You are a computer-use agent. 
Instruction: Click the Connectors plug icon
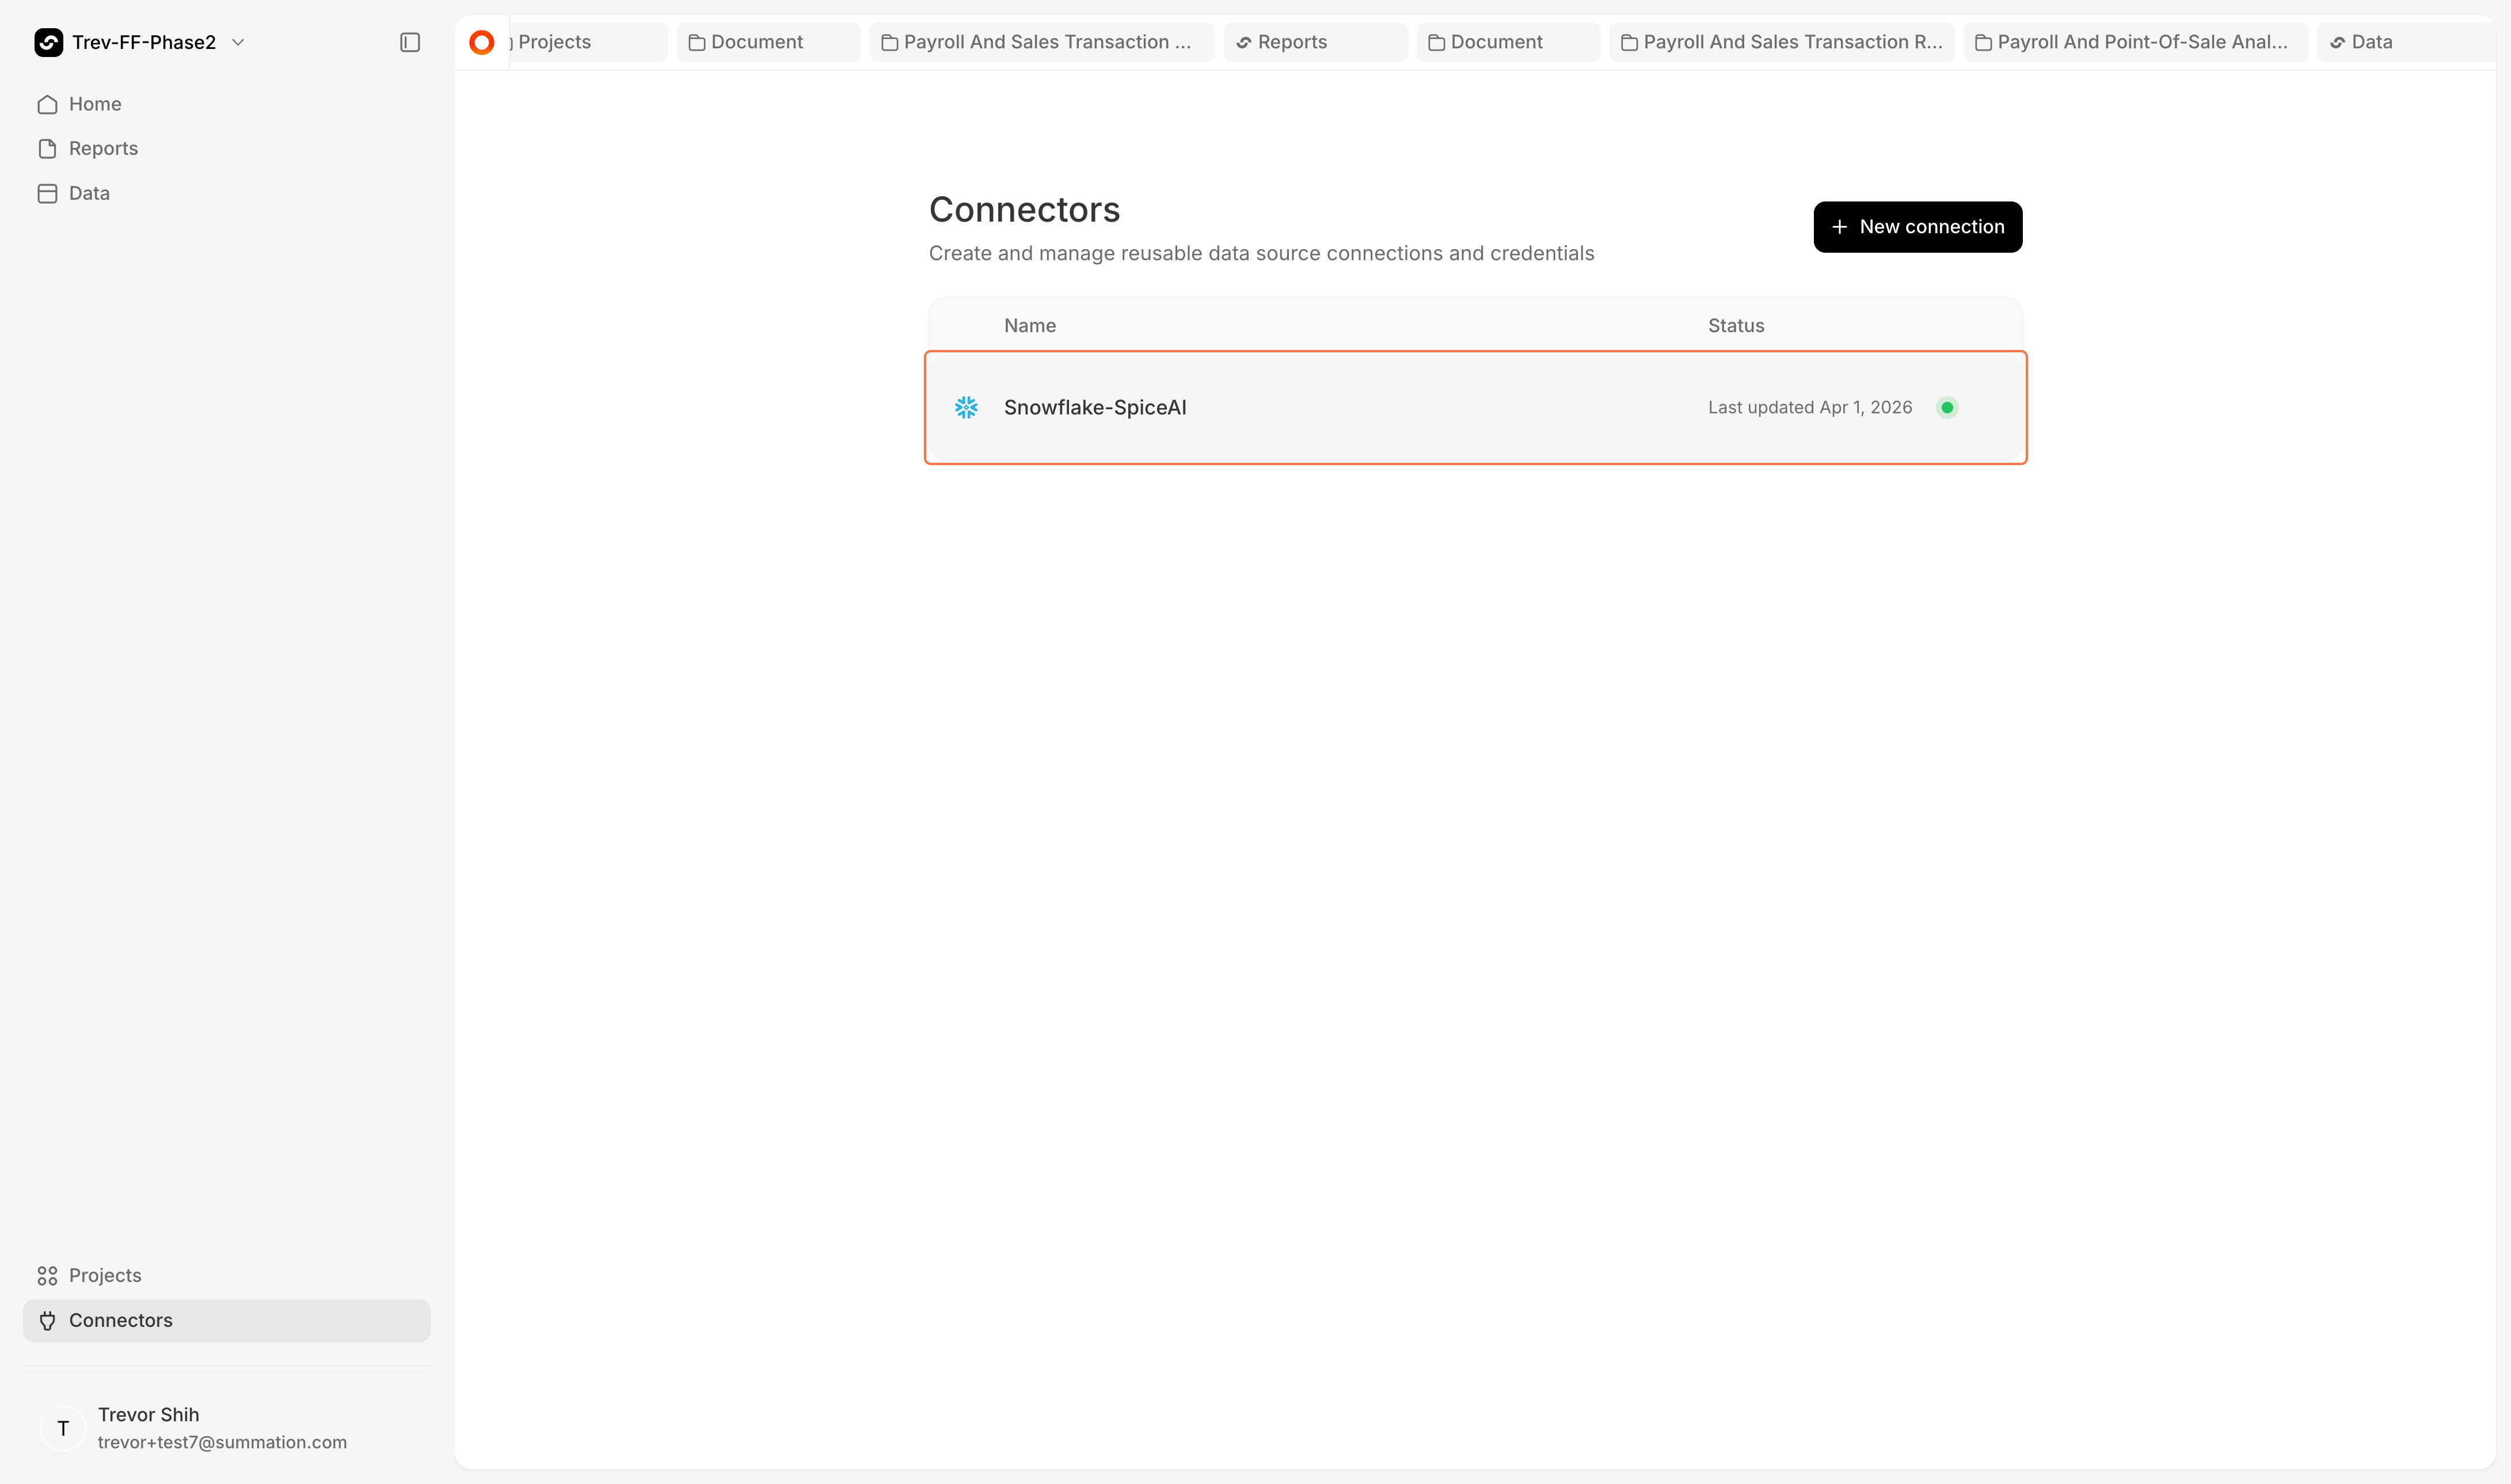[x=47, y=1320]
